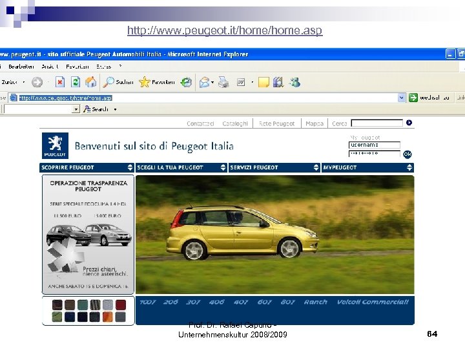Viewport: 465px width, 349px height.
Task: Select the Ranch model link
Action: tap(316, 302)
